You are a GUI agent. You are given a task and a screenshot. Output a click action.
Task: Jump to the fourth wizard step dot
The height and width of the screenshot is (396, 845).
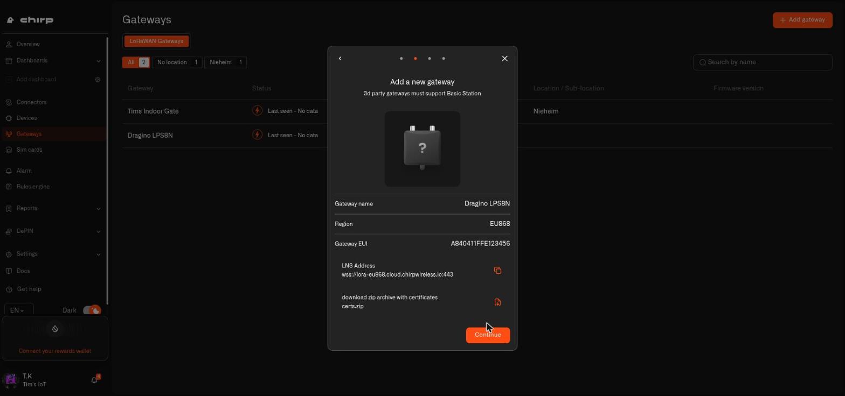pos(444,58)
